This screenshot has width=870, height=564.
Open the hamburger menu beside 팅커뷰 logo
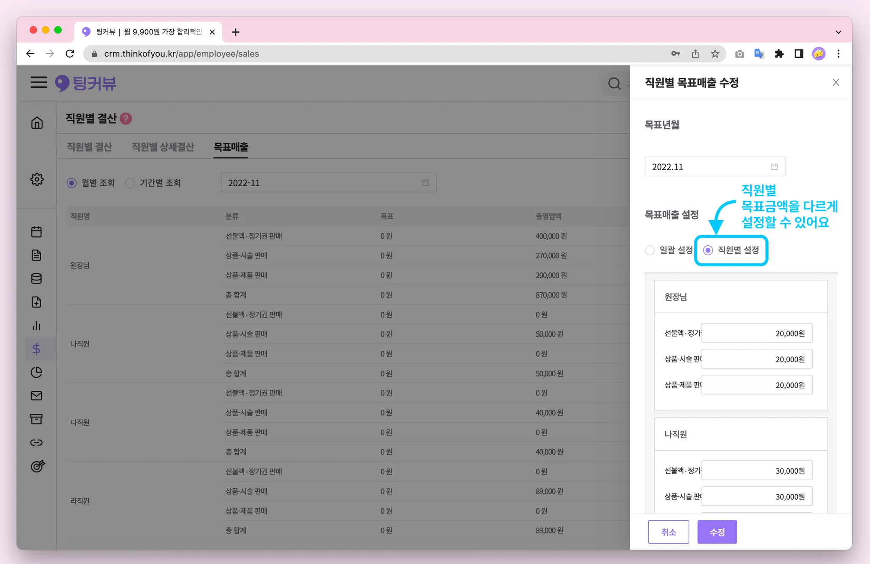39,82
